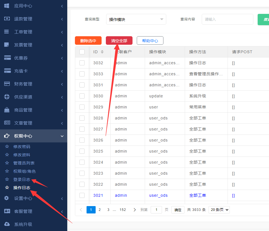This screenshot has height=231, width=269.
Task: Toggle the select-all header checkbox
Action: [x=82, y=52]
